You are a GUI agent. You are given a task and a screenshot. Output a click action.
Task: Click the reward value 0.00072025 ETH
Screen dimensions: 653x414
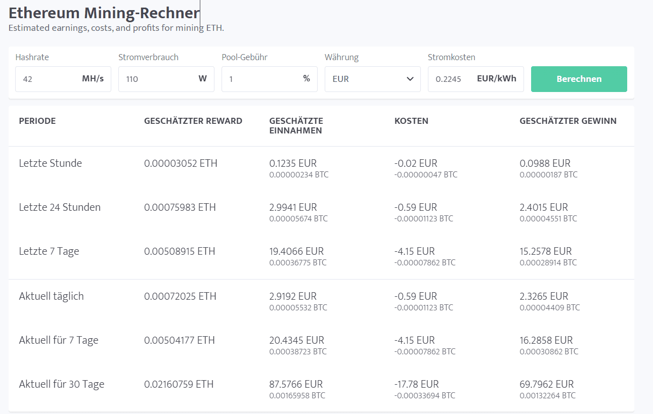[180, 296]
